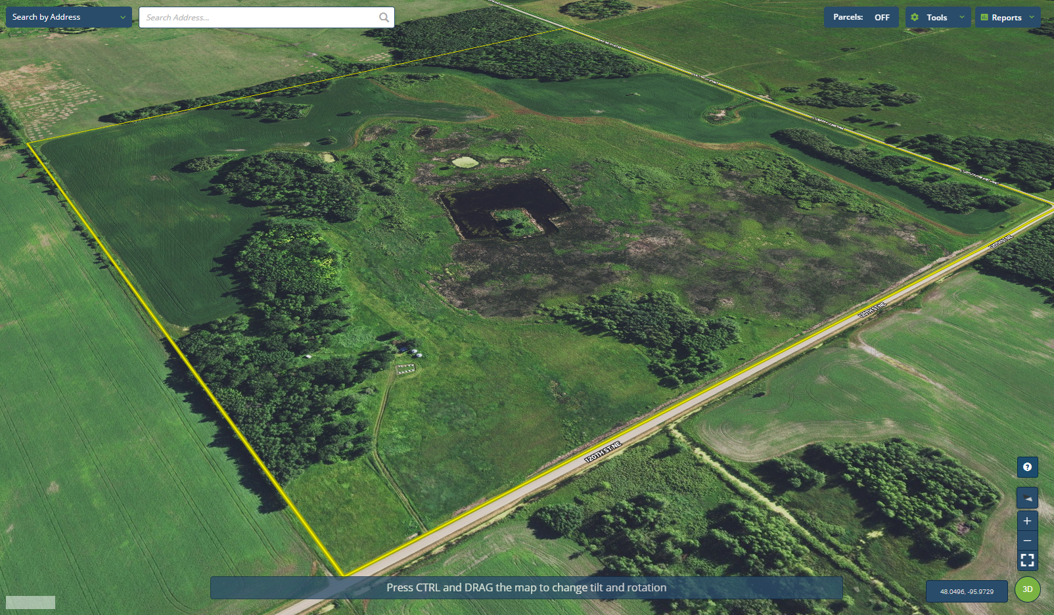Focus the Search Address text field
Screen dimensions: 1054x615
[260, 18]
